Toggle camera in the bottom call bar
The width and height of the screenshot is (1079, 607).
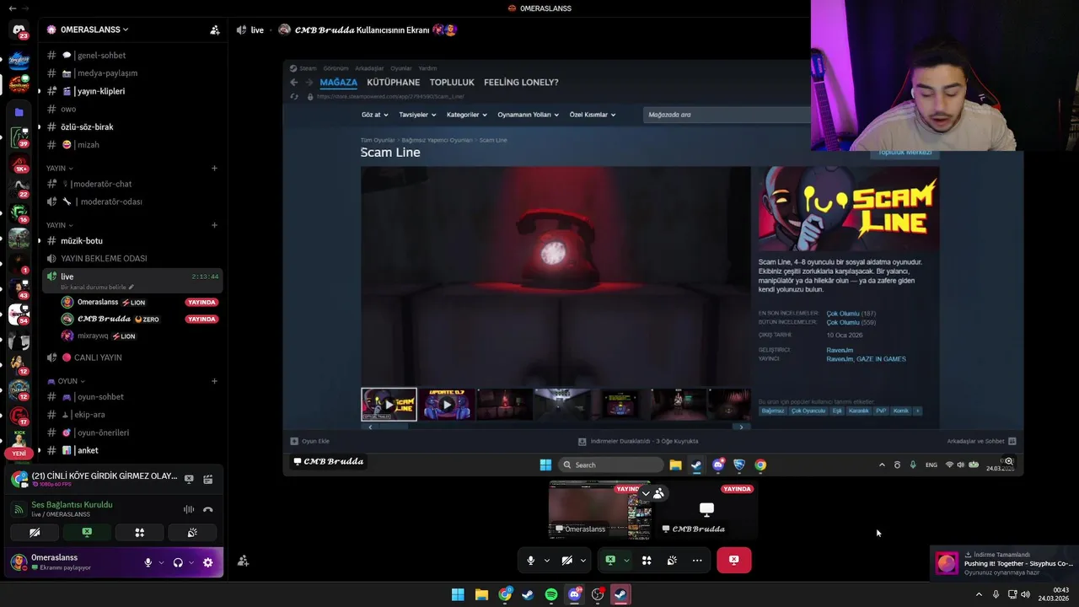[x=567, y=561]
